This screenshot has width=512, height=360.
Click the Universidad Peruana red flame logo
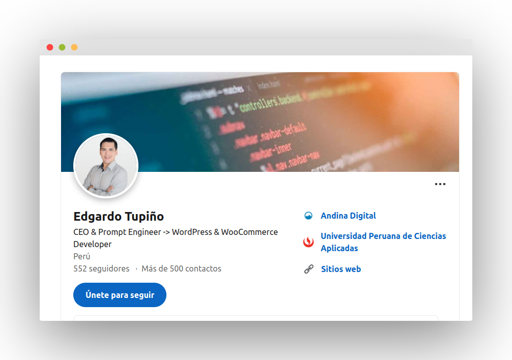[x=308, y=242]
